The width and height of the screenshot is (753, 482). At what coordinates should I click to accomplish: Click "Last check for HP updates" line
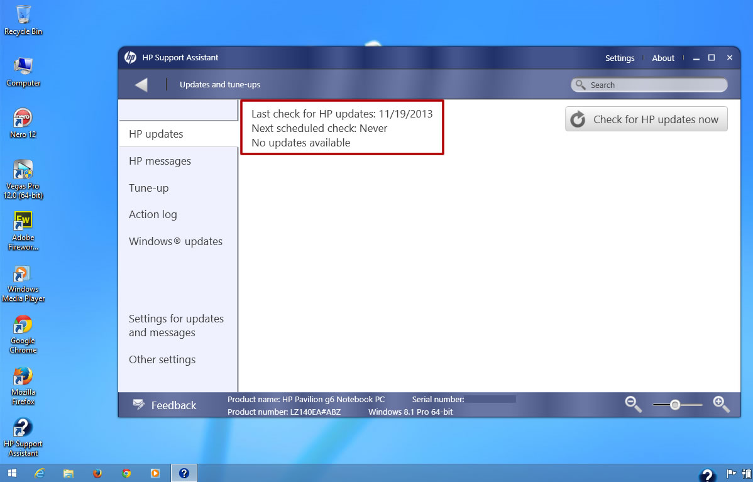pos(342,114)
